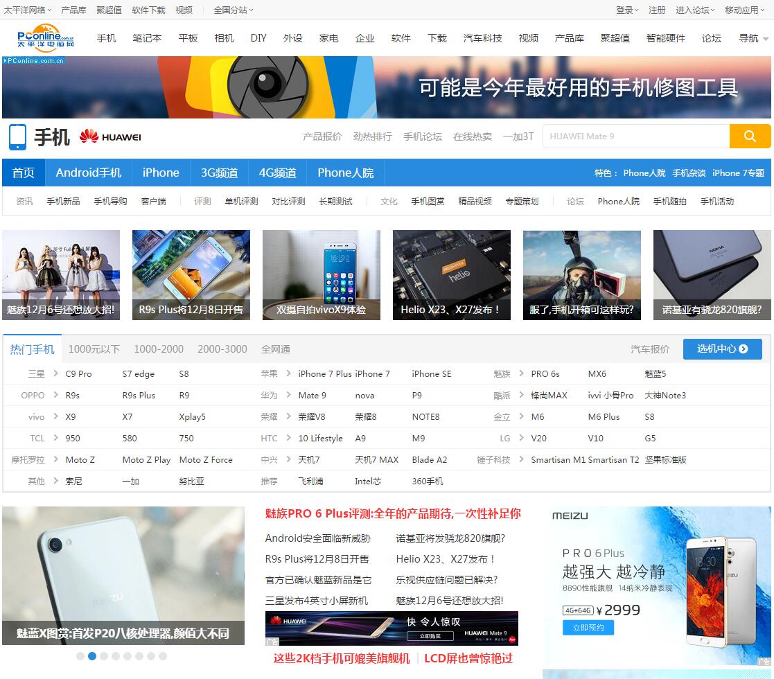Image resolution: width=774 pixels, height=679 pixels.
Task: Expand the 导航 menu in main nav
Action: 753,38
